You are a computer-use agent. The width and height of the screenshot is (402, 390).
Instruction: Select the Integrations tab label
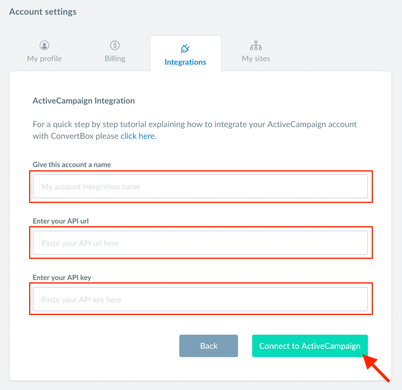tap(185, 62)
